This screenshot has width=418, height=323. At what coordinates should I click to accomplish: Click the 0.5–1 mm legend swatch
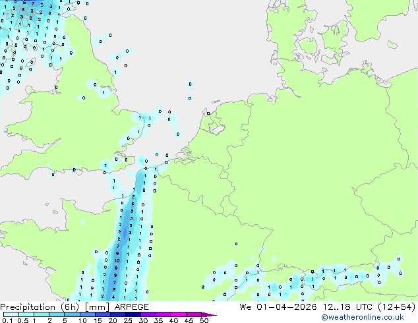[26, 314]
